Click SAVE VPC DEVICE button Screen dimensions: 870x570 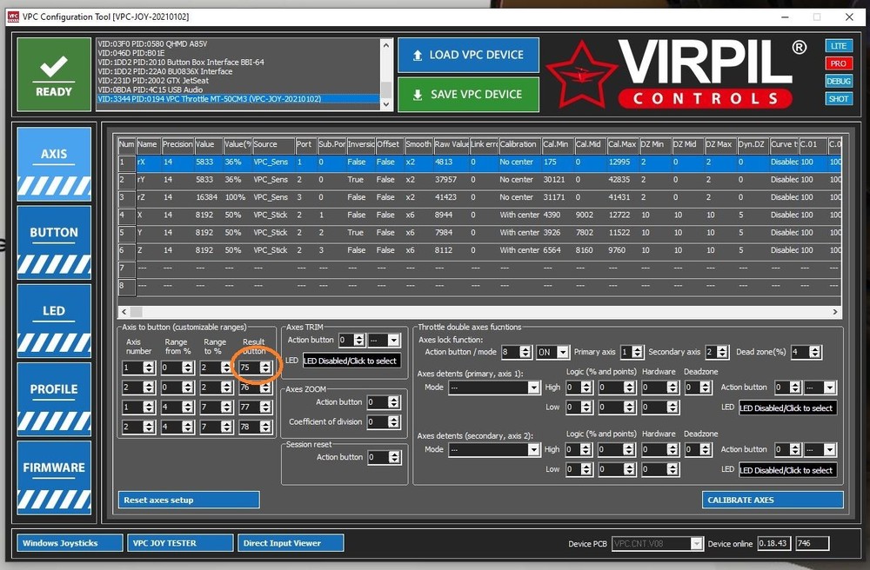(468, 94)
